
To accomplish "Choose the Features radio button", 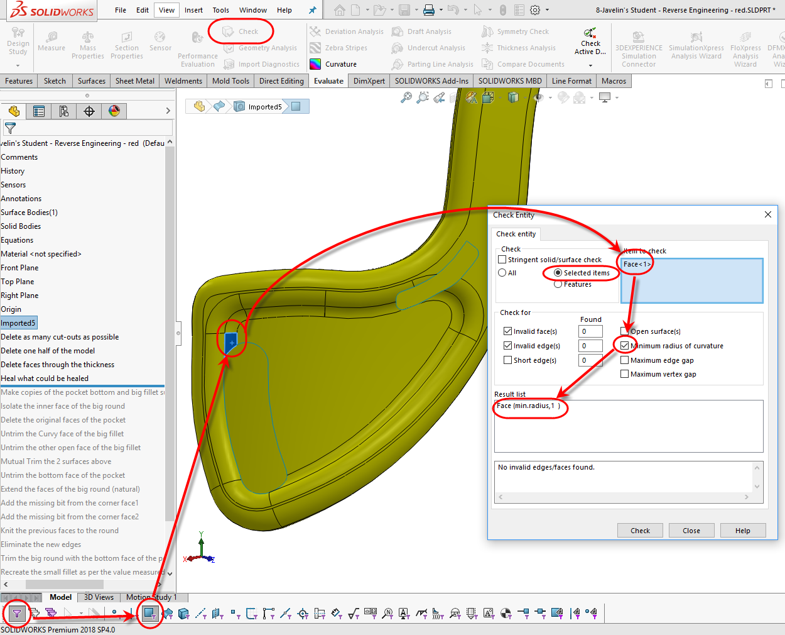I will click(x=558, y=284).
